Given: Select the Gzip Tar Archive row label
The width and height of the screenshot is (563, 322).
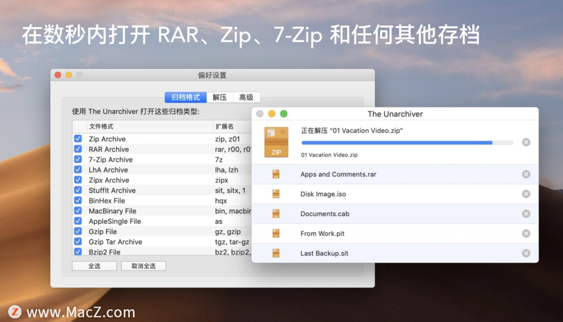Looking at the screenshot, I should [115, 242].
